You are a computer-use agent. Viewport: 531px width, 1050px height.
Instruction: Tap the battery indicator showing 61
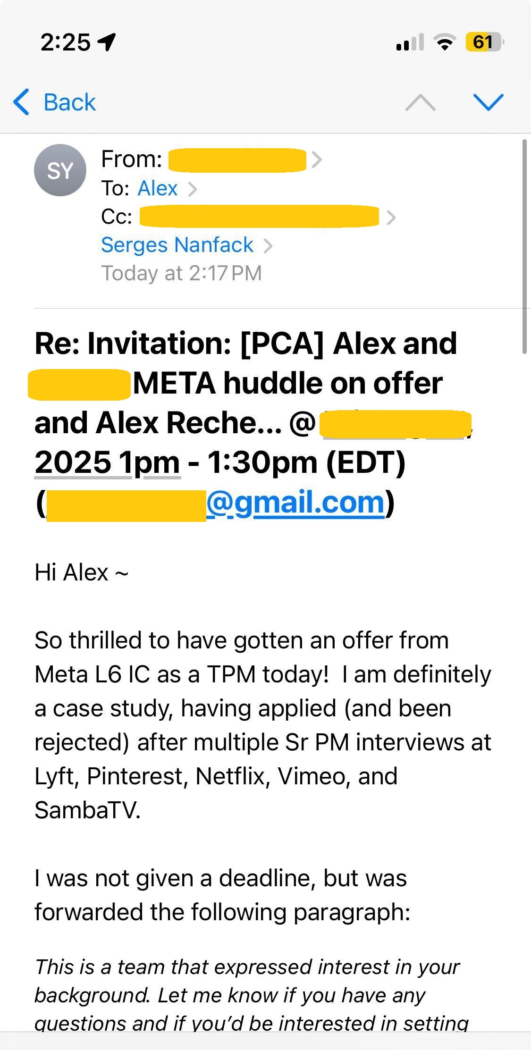click(x=484, y=42)
